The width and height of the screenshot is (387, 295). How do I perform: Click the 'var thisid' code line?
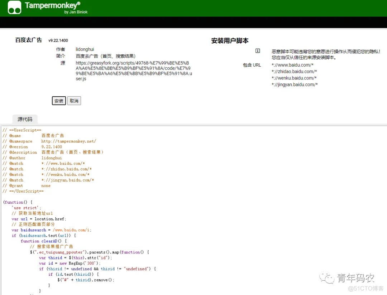(x=76, y=258)
